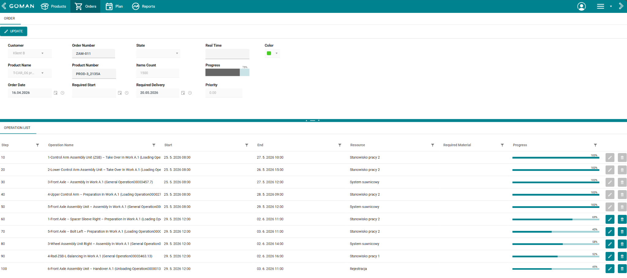The width and height of the screenshot is (627, 278).
Task: Filter the Progress column
Action: pyautogui.click(x=595, y=145)
